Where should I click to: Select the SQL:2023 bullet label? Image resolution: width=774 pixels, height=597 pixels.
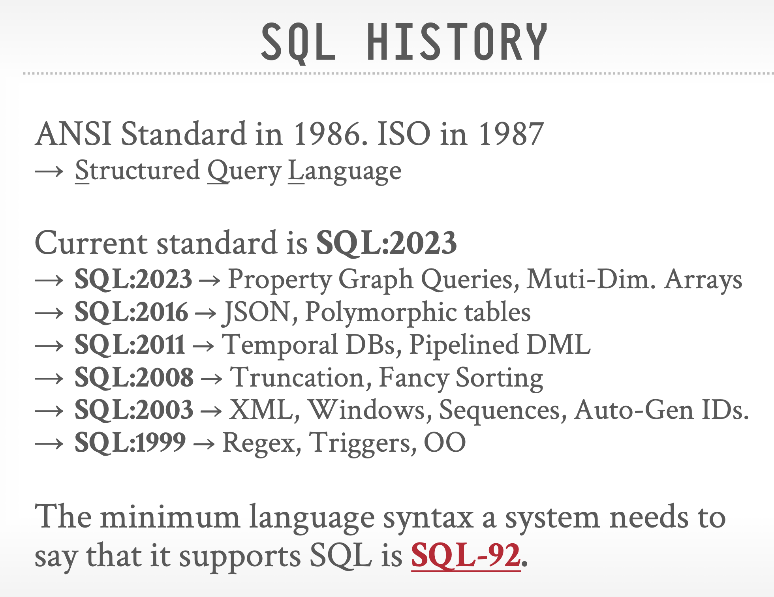tap(133, 279)
